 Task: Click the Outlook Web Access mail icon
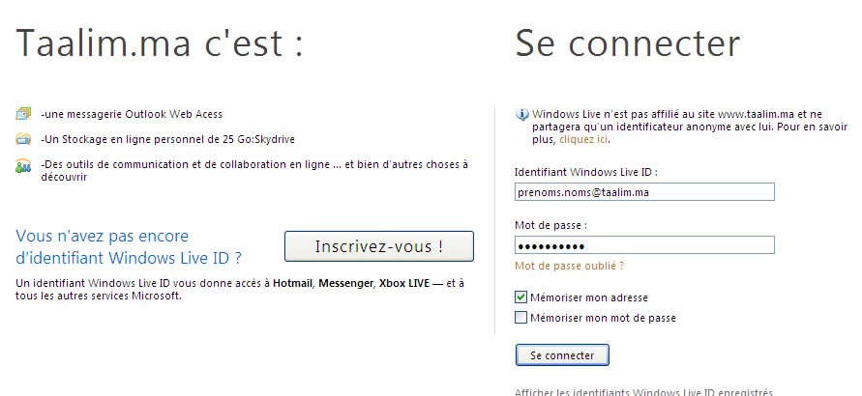click(x=23, y=114)
